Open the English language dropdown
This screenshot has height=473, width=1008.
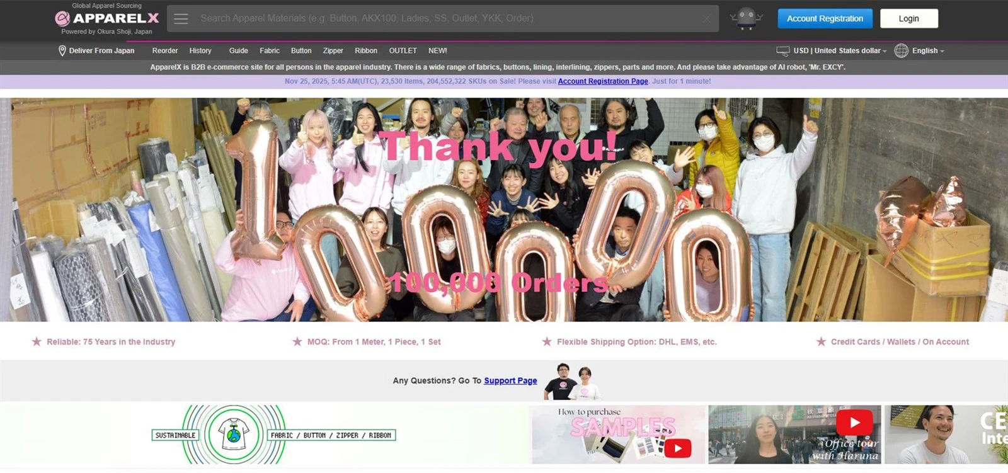point(928,51)
